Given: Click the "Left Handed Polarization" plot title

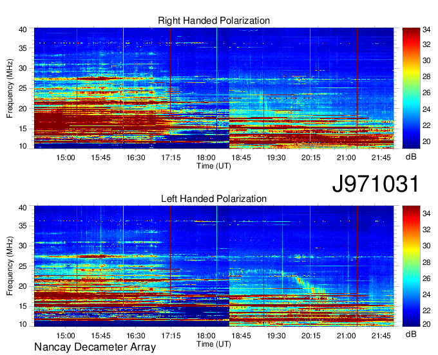Looking at the screenshot, I should 214,199.
